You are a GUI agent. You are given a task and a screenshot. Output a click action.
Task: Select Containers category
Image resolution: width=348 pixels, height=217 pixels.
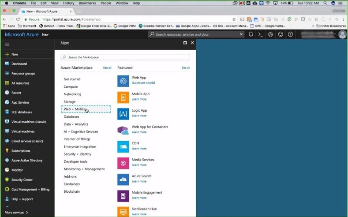72,184
